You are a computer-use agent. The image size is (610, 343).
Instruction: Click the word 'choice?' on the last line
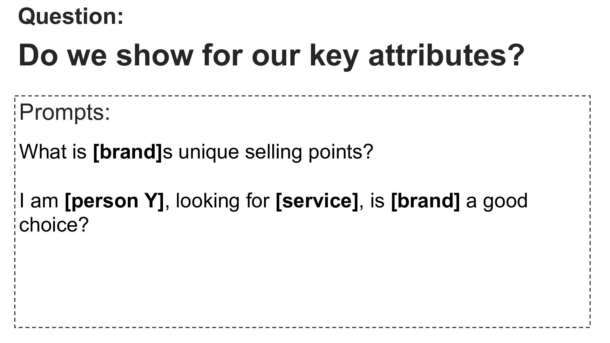pyautogui.click(x=54, y=225)
